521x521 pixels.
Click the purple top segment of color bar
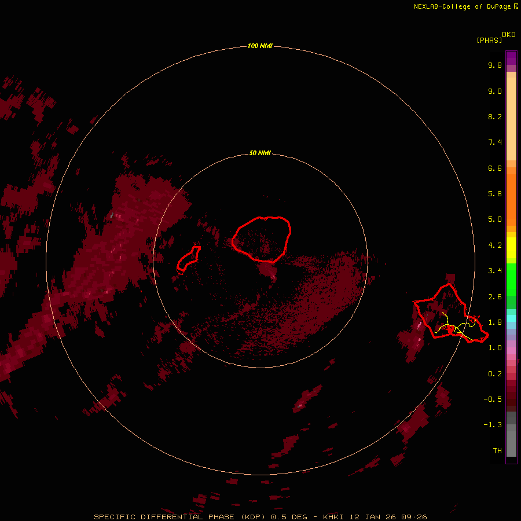tap(511, 58)
